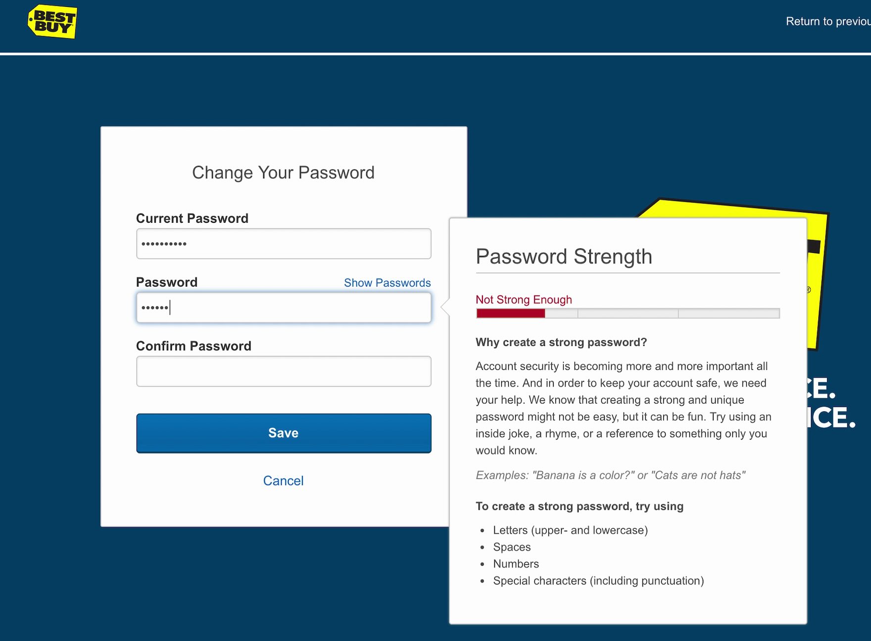Cancel the password change

tap(283, 481)
